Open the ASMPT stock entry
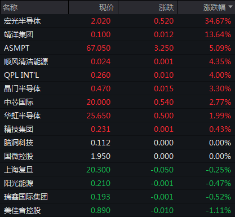Image resolution: width=235 pixels, height=217 pixels. pos(17,48)
